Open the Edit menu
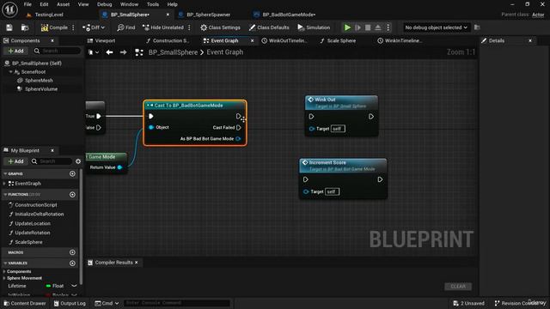This screenshot has height=309, width=550. pyautogui.click(x=44, y=4)
